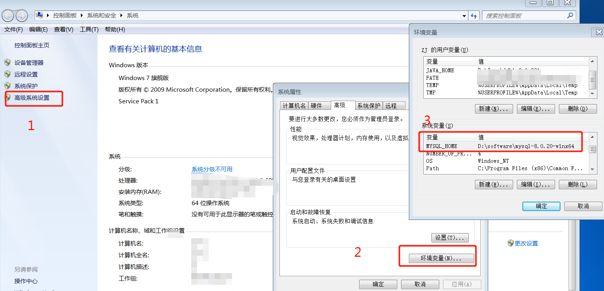This screenshot has height=291, width=604.
Task: Click 确定 in 系统属性 dialog
Action: coord(378,284)
